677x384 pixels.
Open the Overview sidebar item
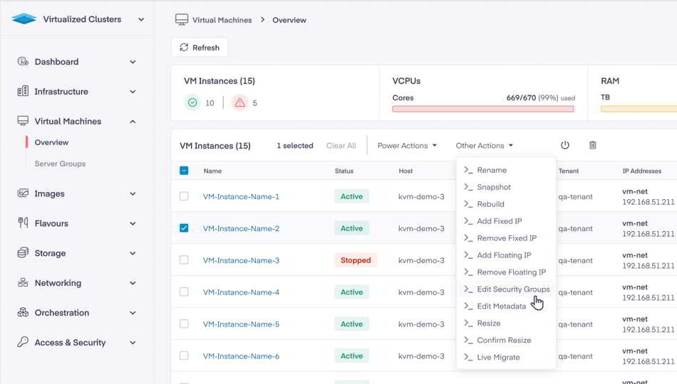tap(51, 142)
